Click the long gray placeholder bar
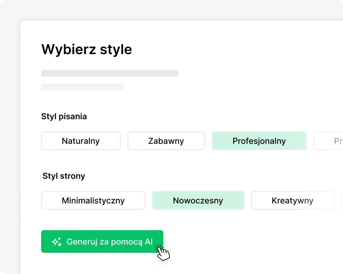This screenshot has width=343, height=274. click(110, 73)
